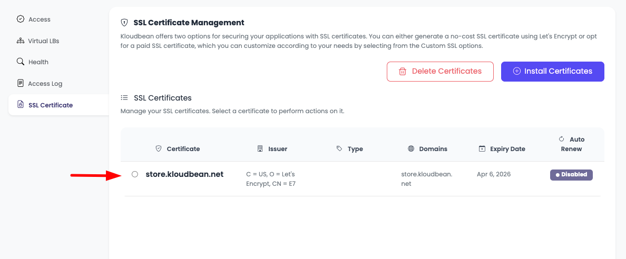626x259 pixels.
Task: Toggle the Disabled auto renew badge
Action: (571, 175)
